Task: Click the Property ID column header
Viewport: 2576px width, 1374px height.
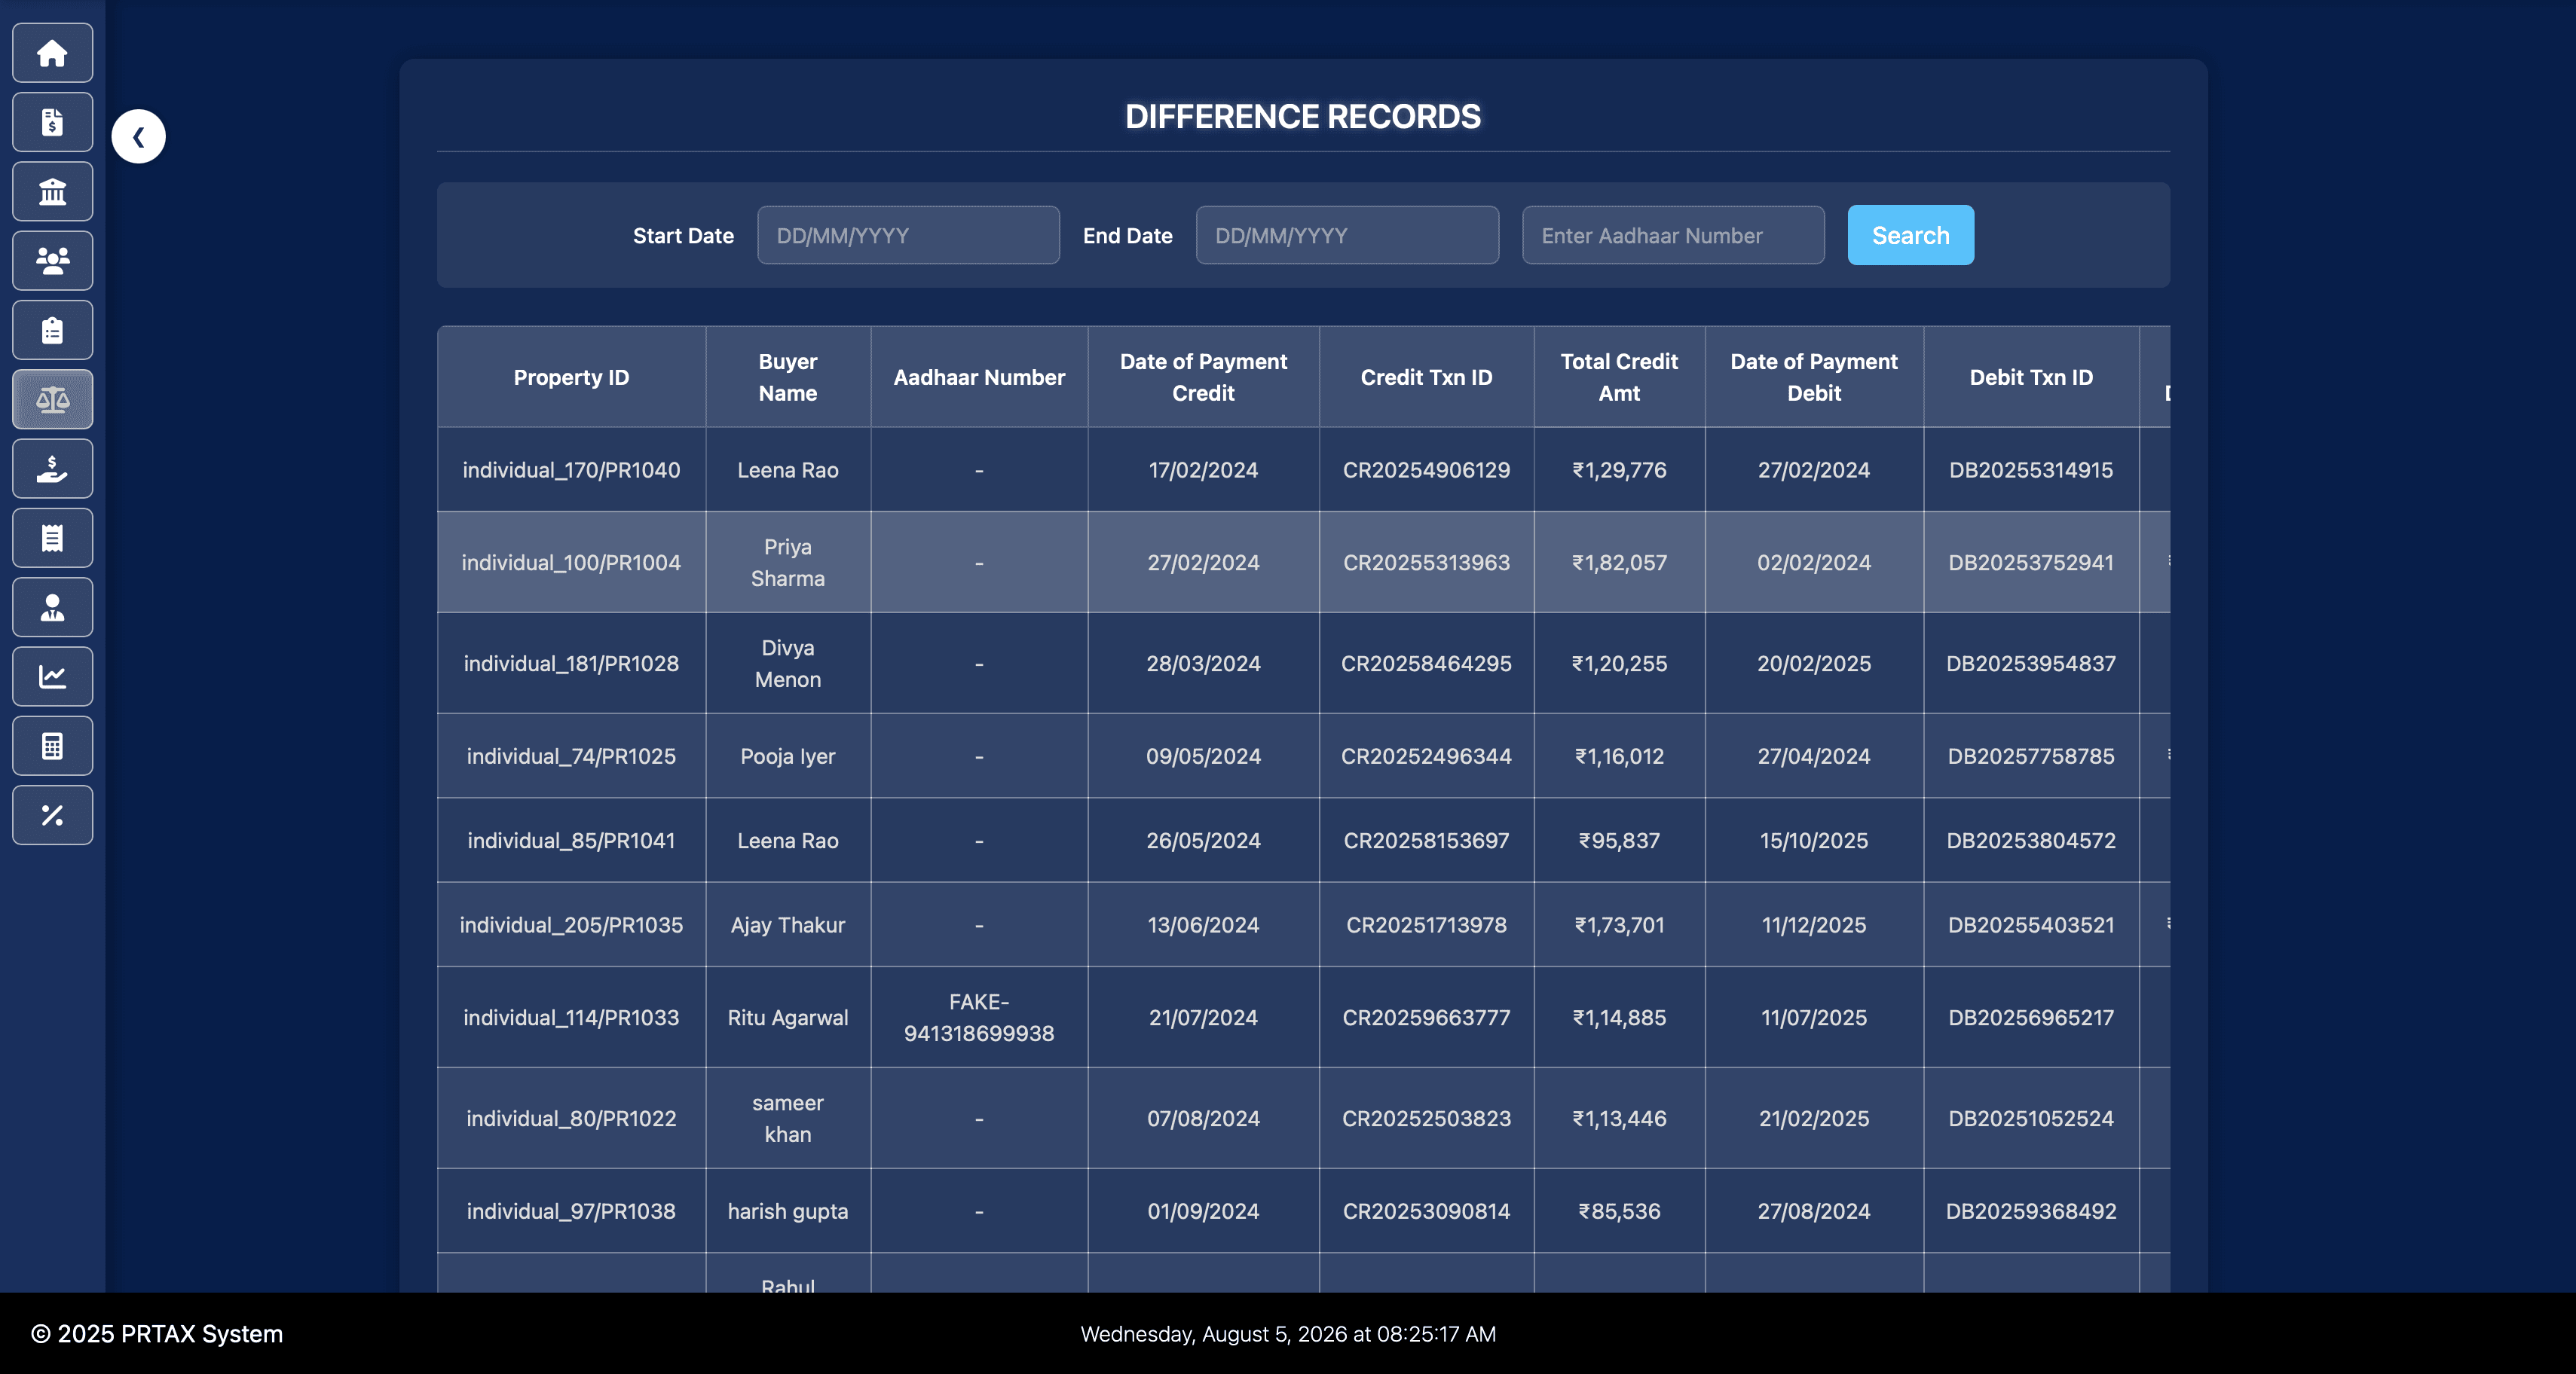Action: [x=571, y=377]
